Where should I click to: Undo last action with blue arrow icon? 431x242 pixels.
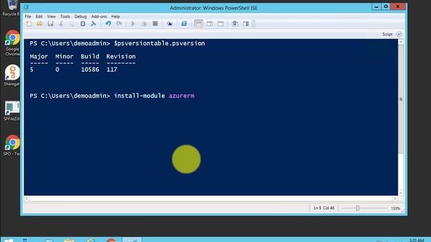pyautogui.click(x=108, y=24)
